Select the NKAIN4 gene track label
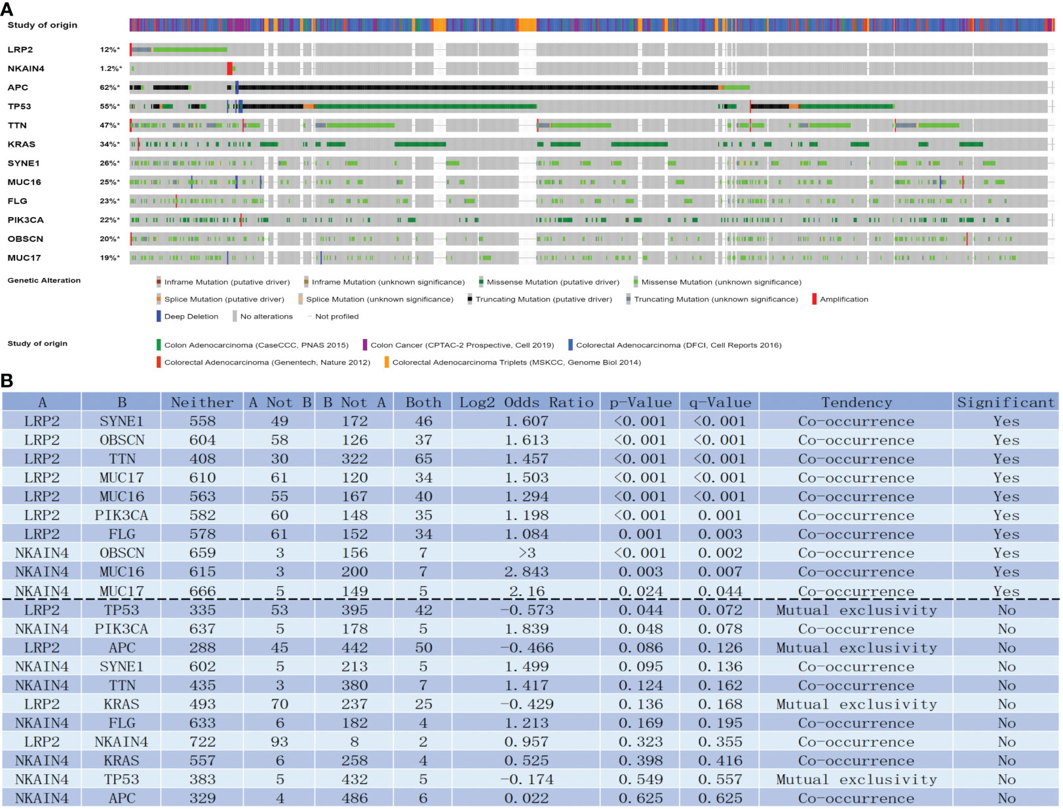This screenshot has width=1063, height=809. [x=26, y=69]
